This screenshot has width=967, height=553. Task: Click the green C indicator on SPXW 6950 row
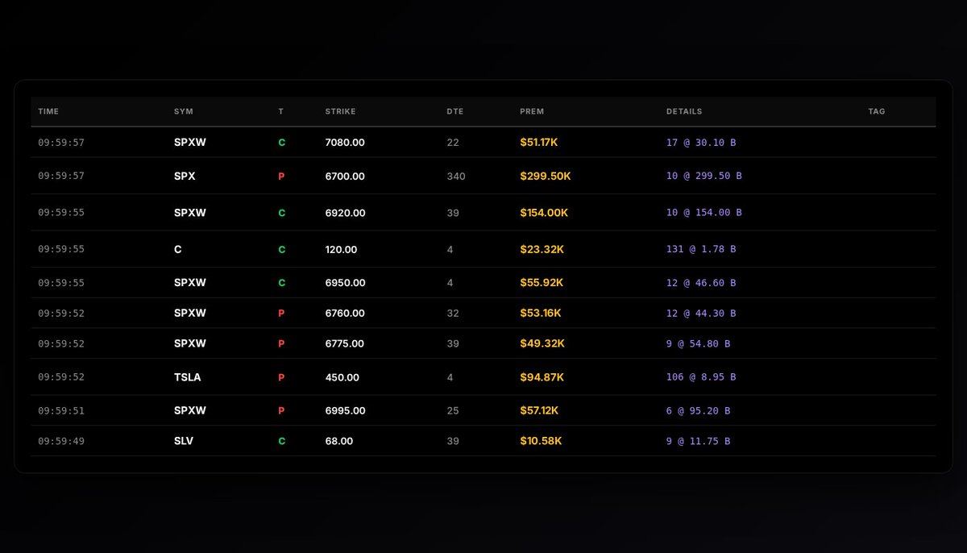pos(281,282)
